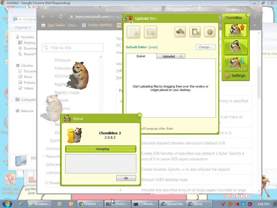Open the Chrome three-dot menu
This screenshot has width=277, height=208.
pos(255,17)
